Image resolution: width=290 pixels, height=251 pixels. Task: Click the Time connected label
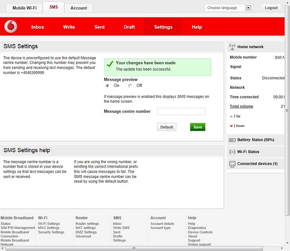pos(244,97)
